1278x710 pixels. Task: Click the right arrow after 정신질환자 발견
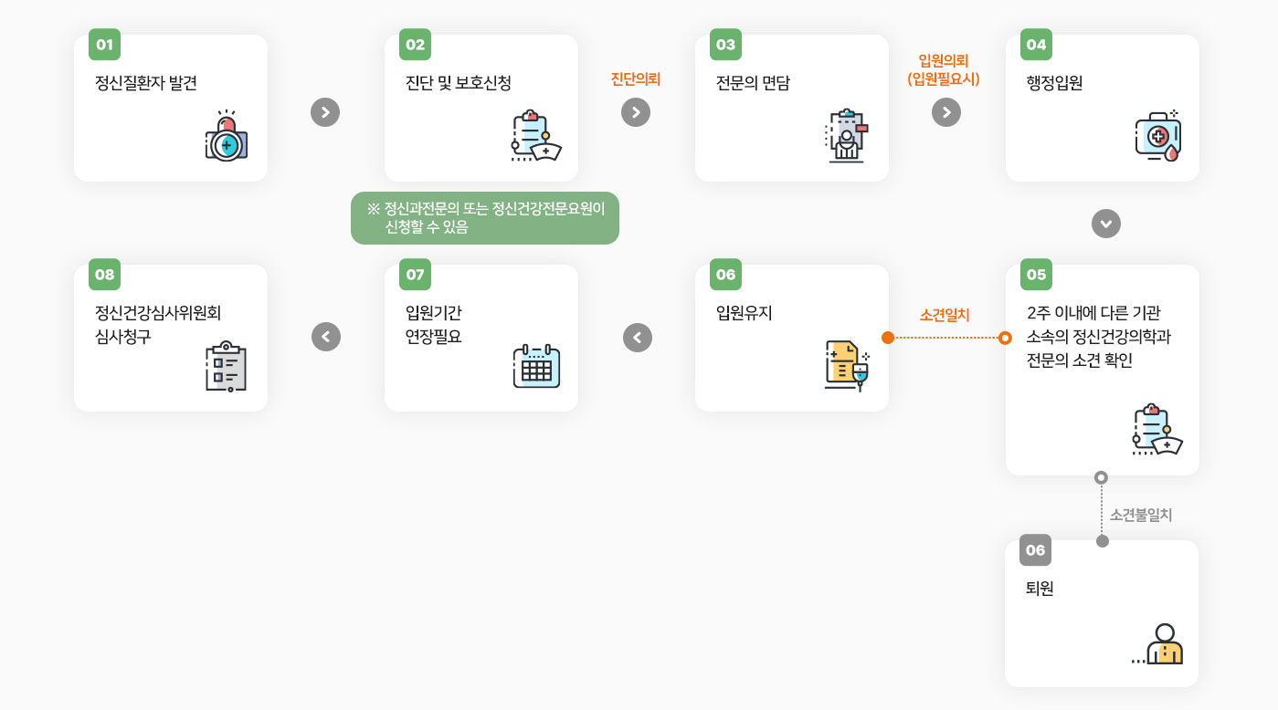tap(325, 112)
